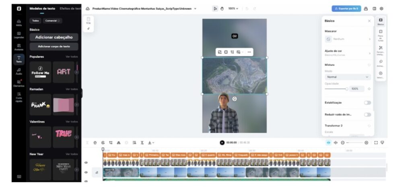
Task: Expand the Mascarar Nenhum option
Action: pyautogui.click(x=348, y=39)
